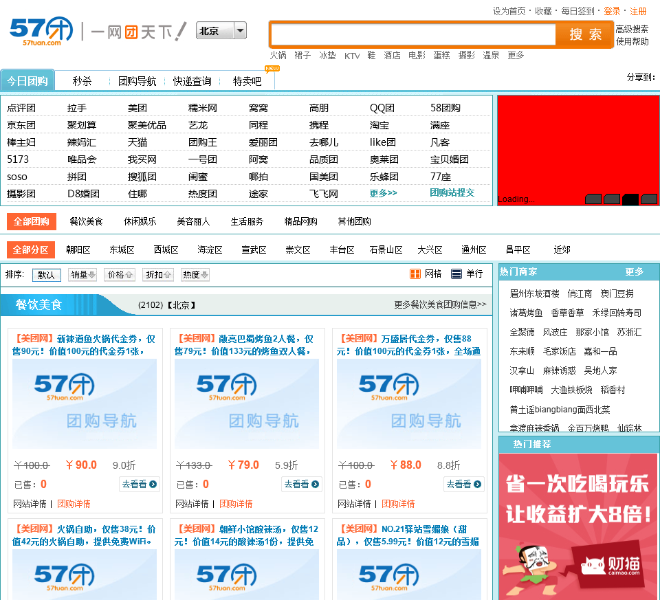Click the orange 搜索 search button
Screen dimensions: 660x600
(x=585, y=34)
